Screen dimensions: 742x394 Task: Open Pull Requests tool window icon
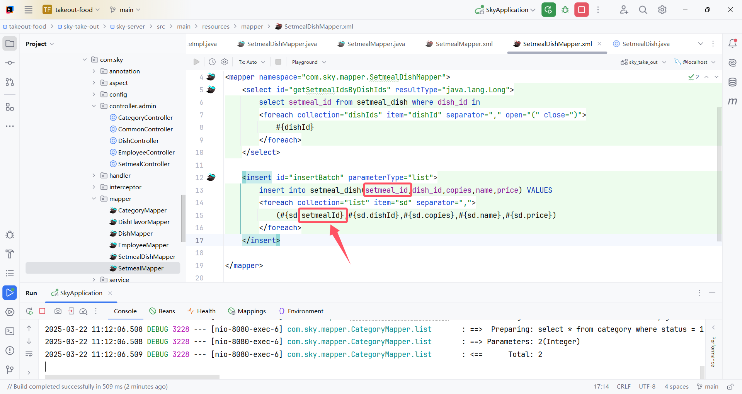(10, 82)
